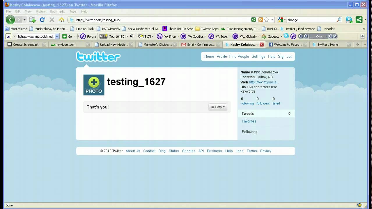
Task: Switch to the Gmail - Confirm tab
Action: pos(200,44)
